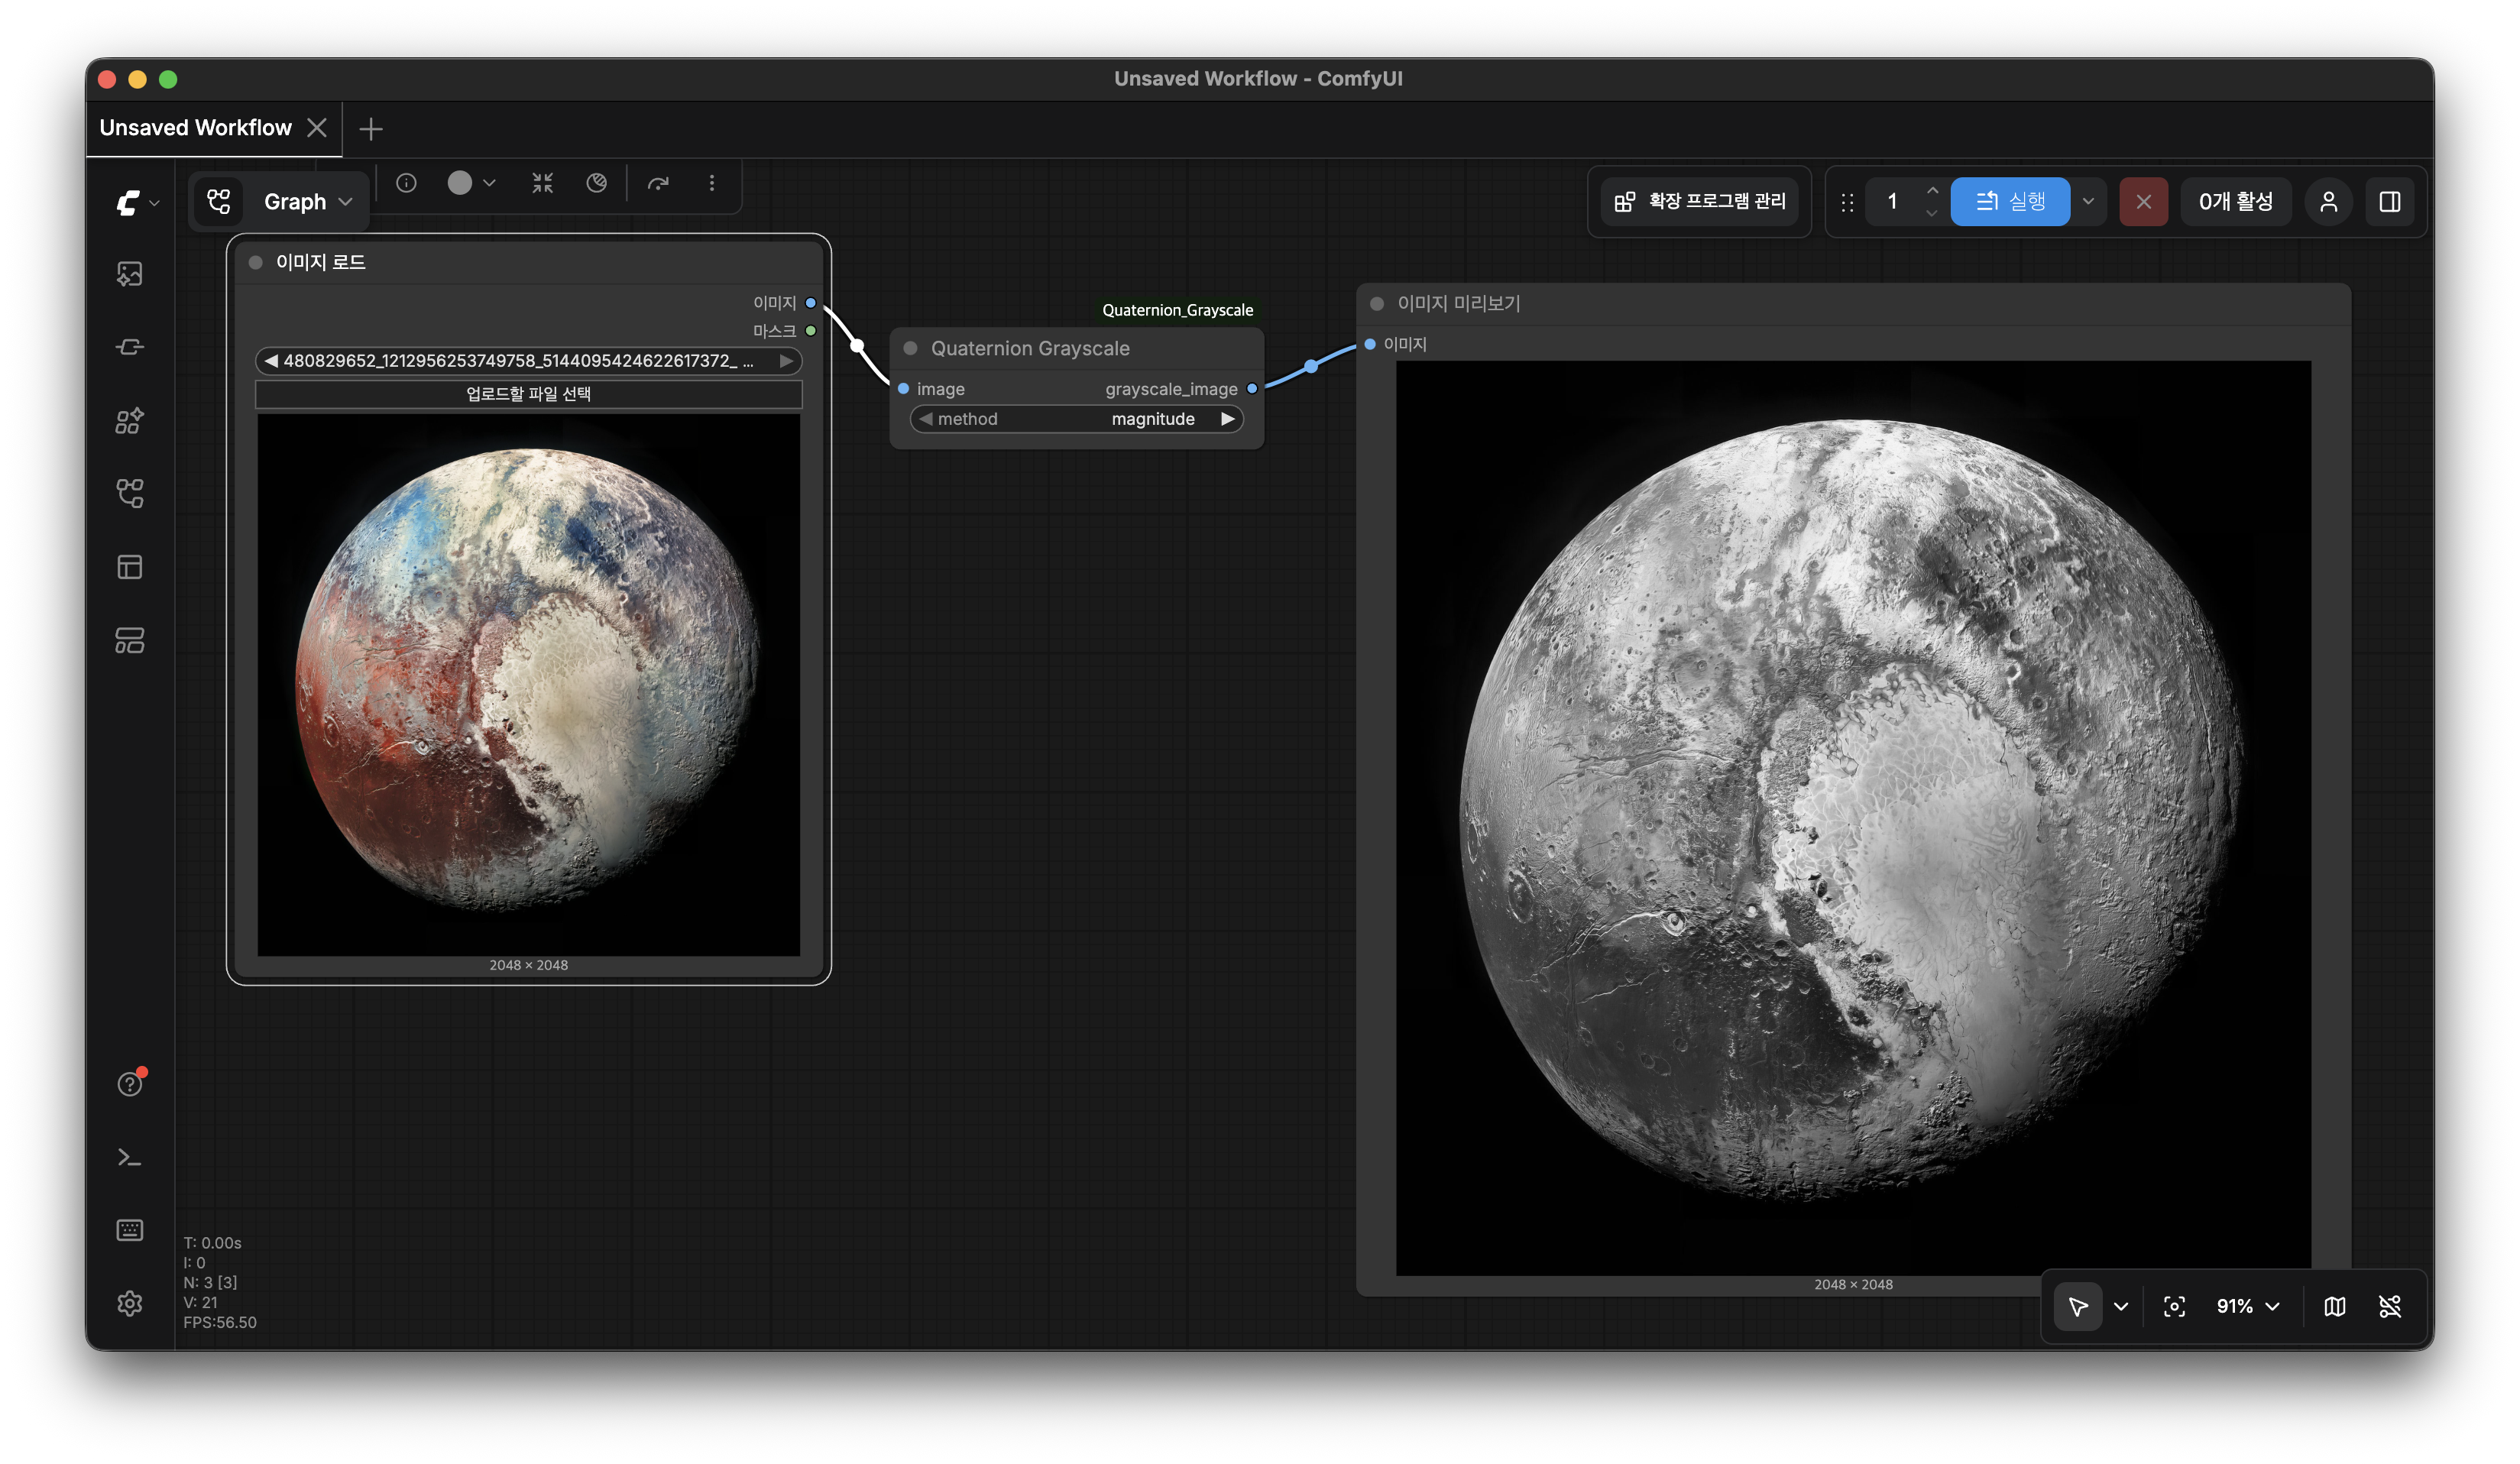Click the image input slot of Quaternion

904,389
